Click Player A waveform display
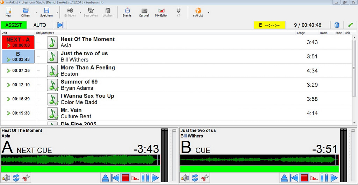 pos(81,160)
